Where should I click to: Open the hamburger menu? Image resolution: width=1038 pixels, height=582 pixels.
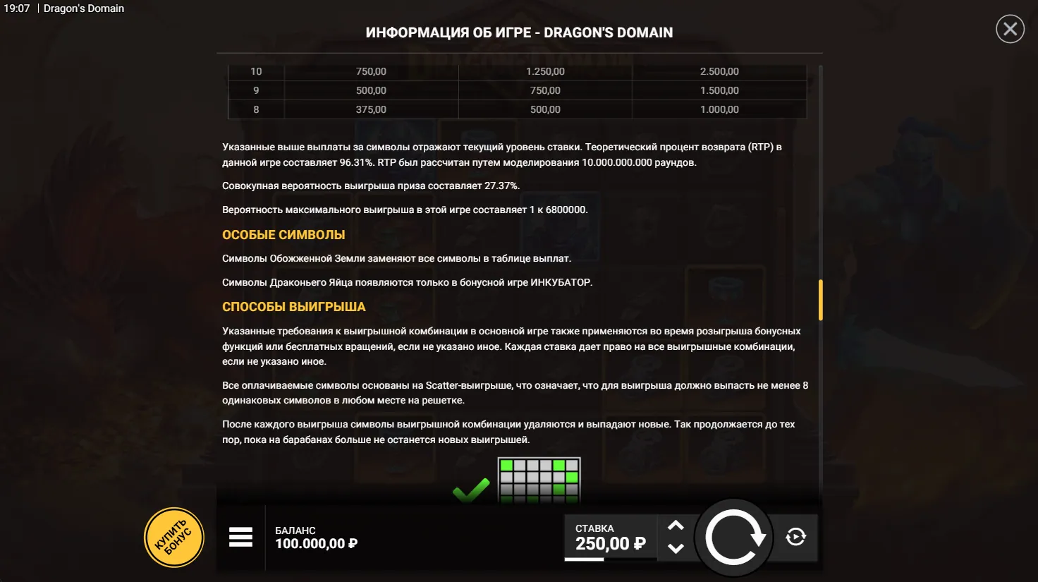point(240,537)
